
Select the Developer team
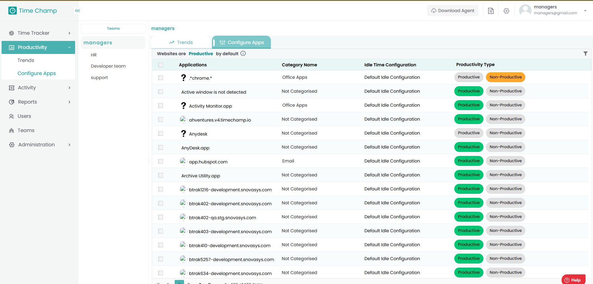point(108,66)
